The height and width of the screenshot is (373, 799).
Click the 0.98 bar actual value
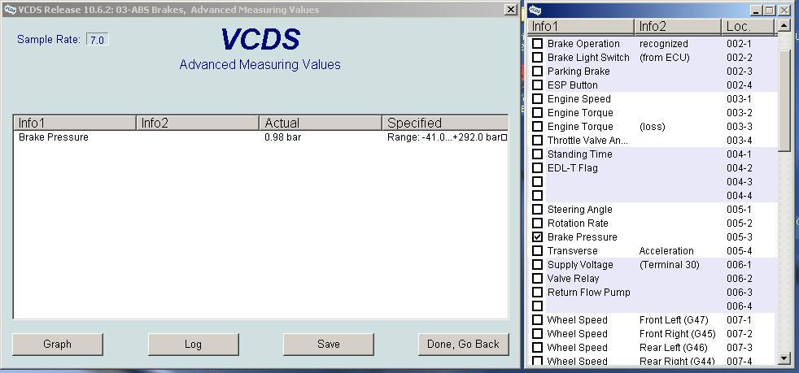[x=283, y=137]
